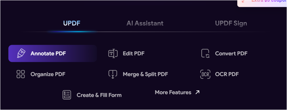
Task: Switch to the AI Assistant tab
Action: click(x=145, y=23)
